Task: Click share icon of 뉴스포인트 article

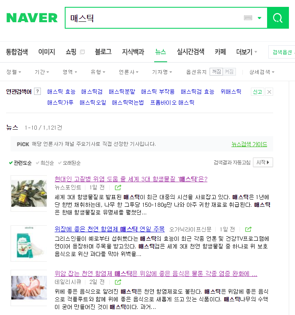Action: (118, 188)
